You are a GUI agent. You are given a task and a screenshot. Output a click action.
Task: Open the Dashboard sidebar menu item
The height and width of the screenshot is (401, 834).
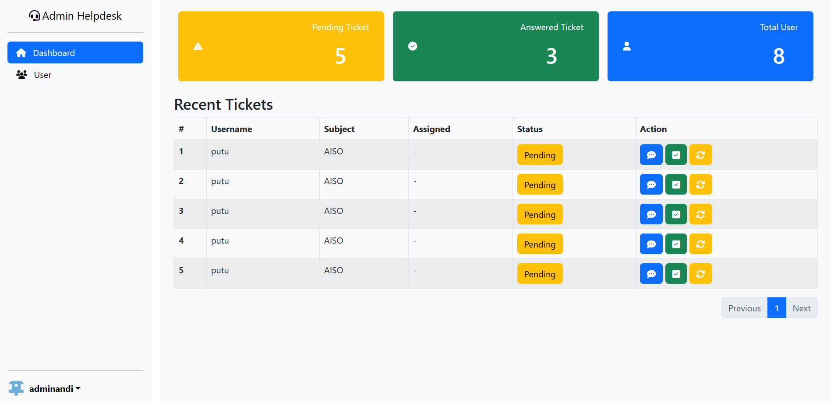(75, 52)
